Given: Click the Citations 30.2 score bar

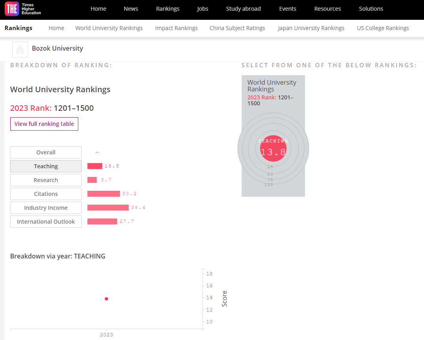Looking at the screenshot, I should [x=104, y=194].
